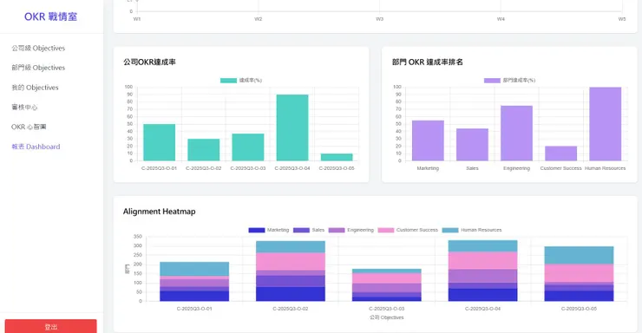
Task: Go to 我的 Objectives page
Action: click(x=35, y=88)
